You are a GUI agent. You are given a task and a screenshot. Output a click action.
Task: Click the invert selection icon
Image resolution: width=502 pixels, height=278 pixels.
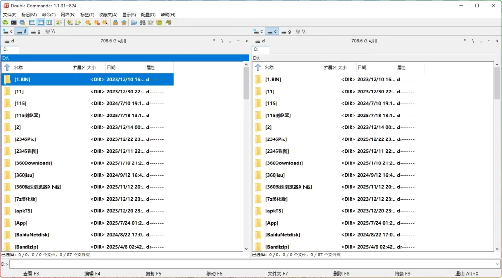click(105, 23)
